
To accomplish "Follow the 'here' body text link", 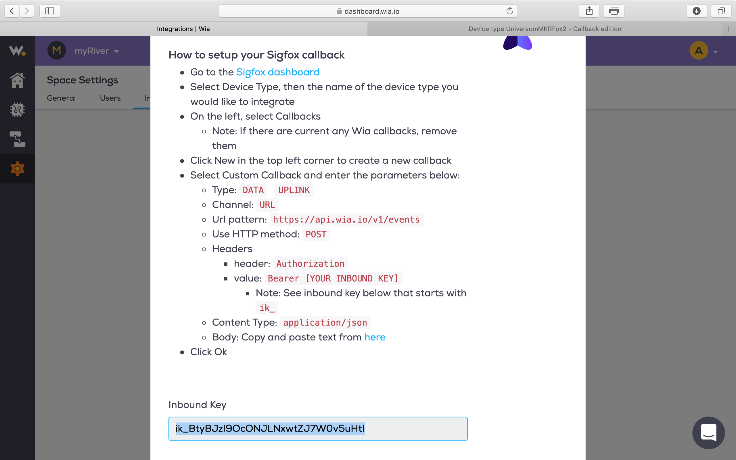I will click(375, 337).
